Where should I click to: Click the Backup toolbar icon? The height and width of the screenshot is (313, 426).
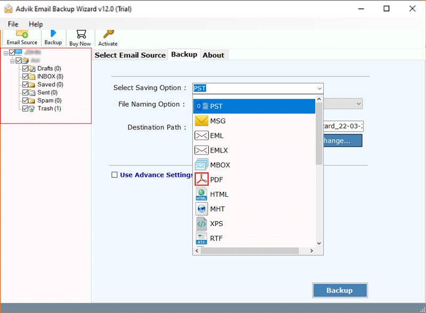pos(53,34)
